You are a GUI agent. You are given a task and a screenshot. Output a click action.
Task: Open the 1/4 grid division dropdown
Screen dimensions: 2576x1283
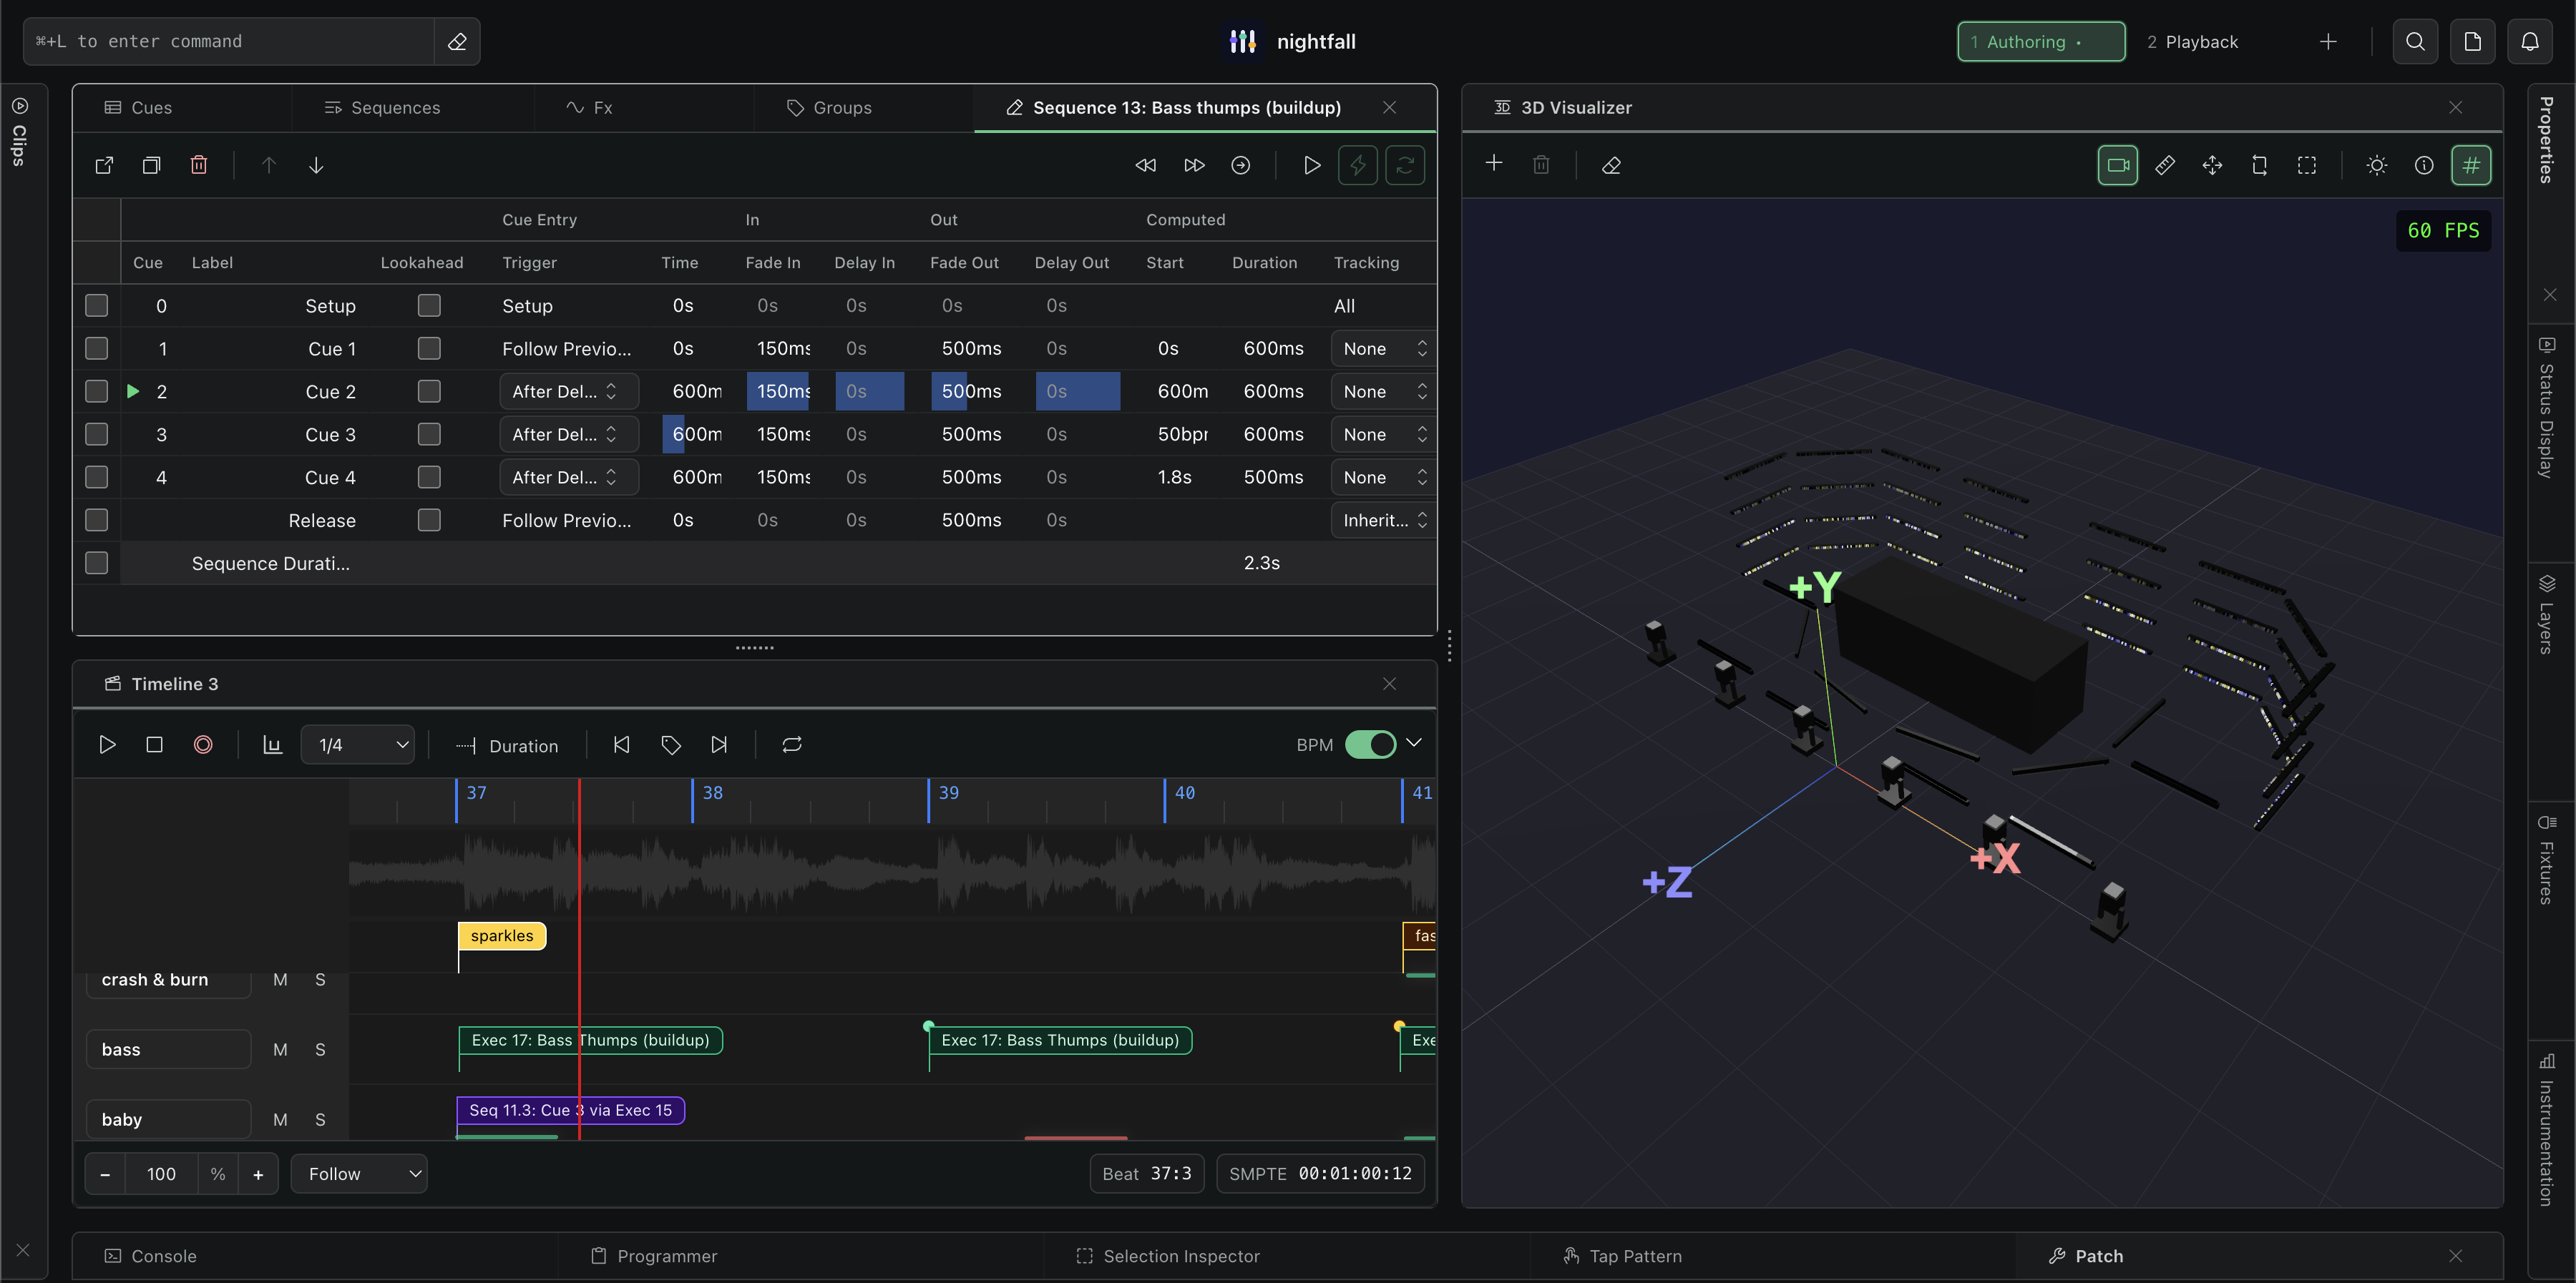click(358, 744)
